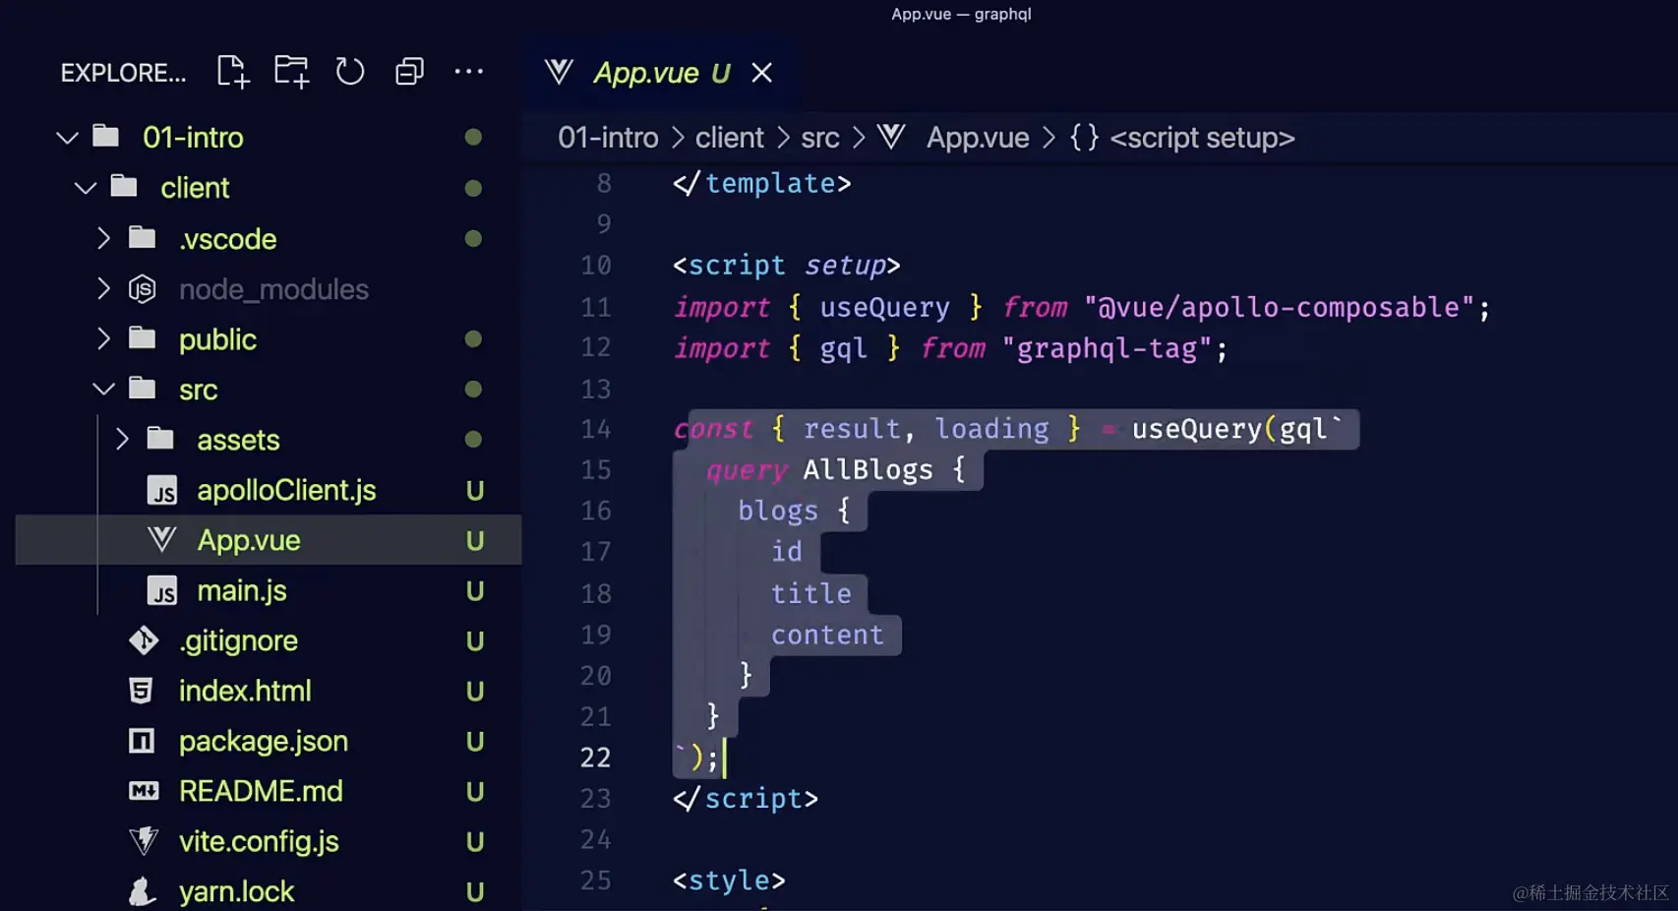Click the yarn icon beside yarn.lock
Viewport: 1678px width, 911px height.
pos(143,891)
